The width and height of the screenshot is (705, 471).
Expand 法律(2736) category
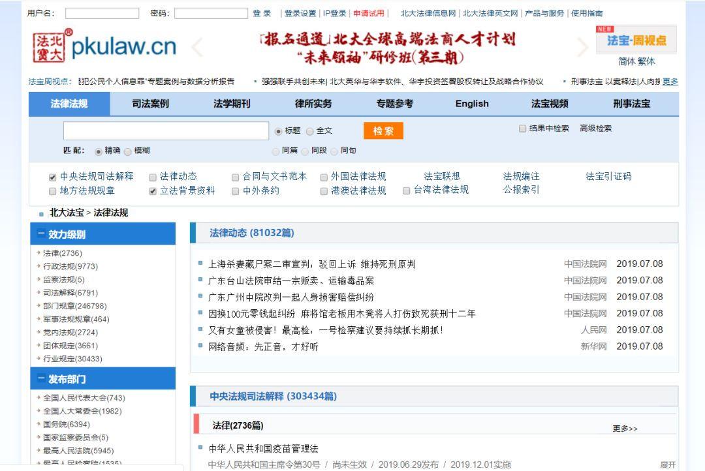63,254
